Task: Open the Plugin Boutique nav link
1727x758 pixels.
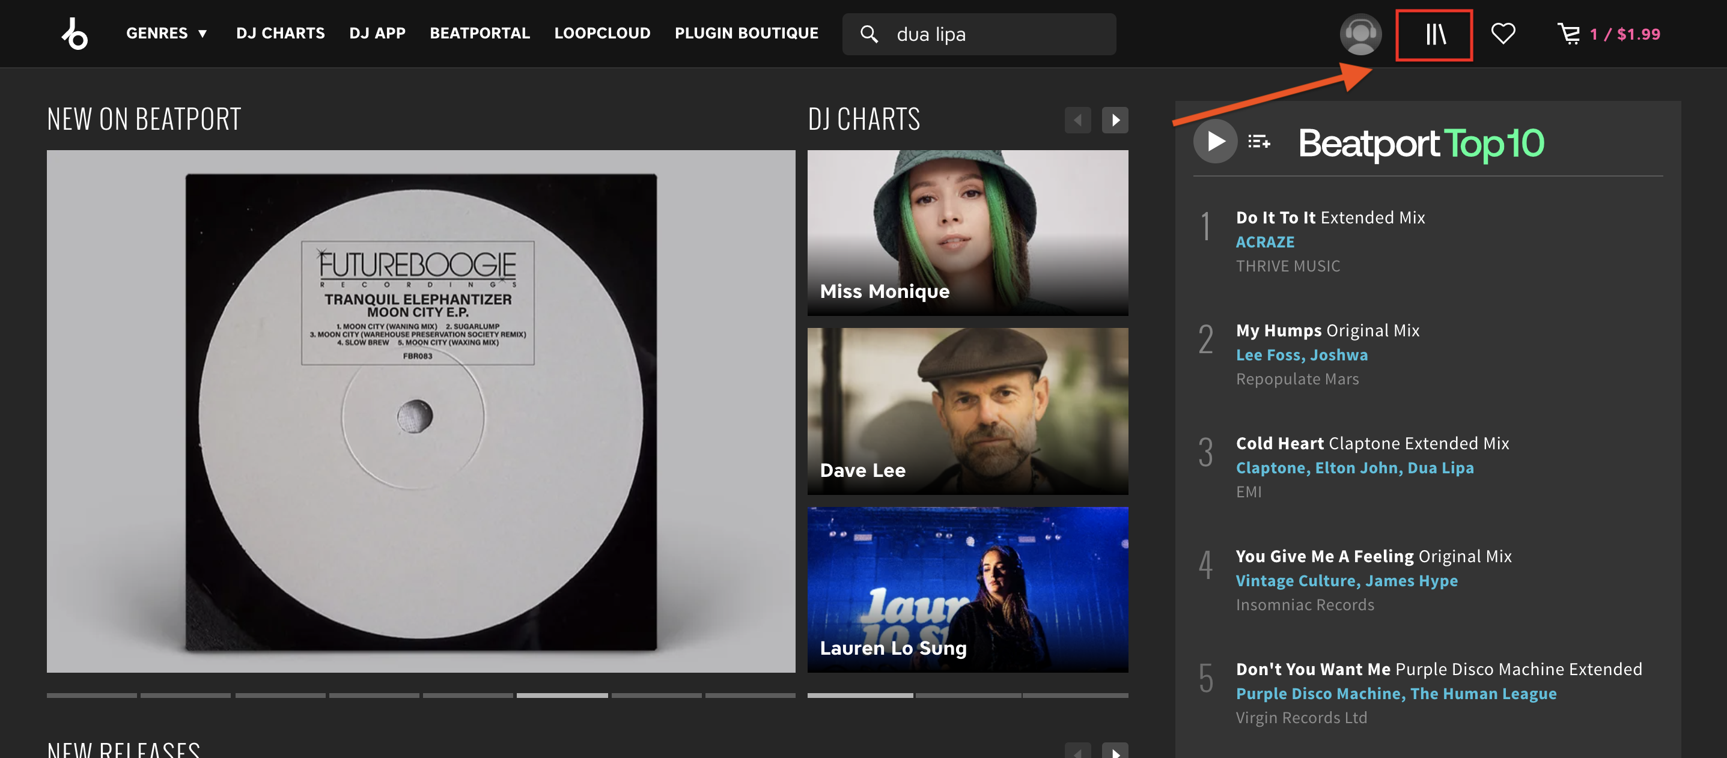Action: click(746, 34)
